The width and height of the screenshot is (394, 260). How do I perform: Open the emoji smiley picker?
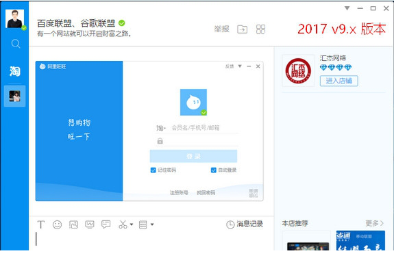click(x=58, y=224)
